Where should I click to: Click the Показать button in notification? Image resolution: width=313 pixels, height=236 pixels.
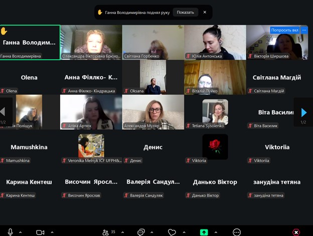[185, 12]
